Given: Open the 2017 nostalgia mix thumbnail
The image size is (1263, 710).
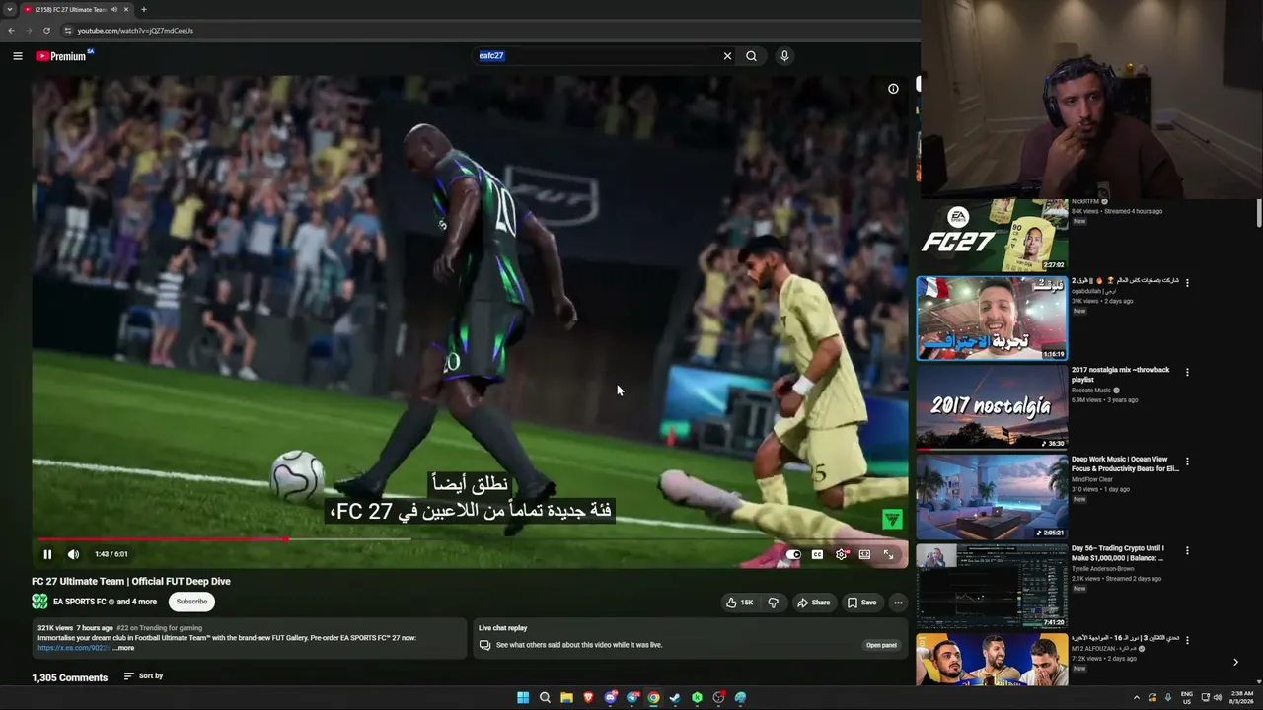Looking at the screenshot, I should click(992, 407).
